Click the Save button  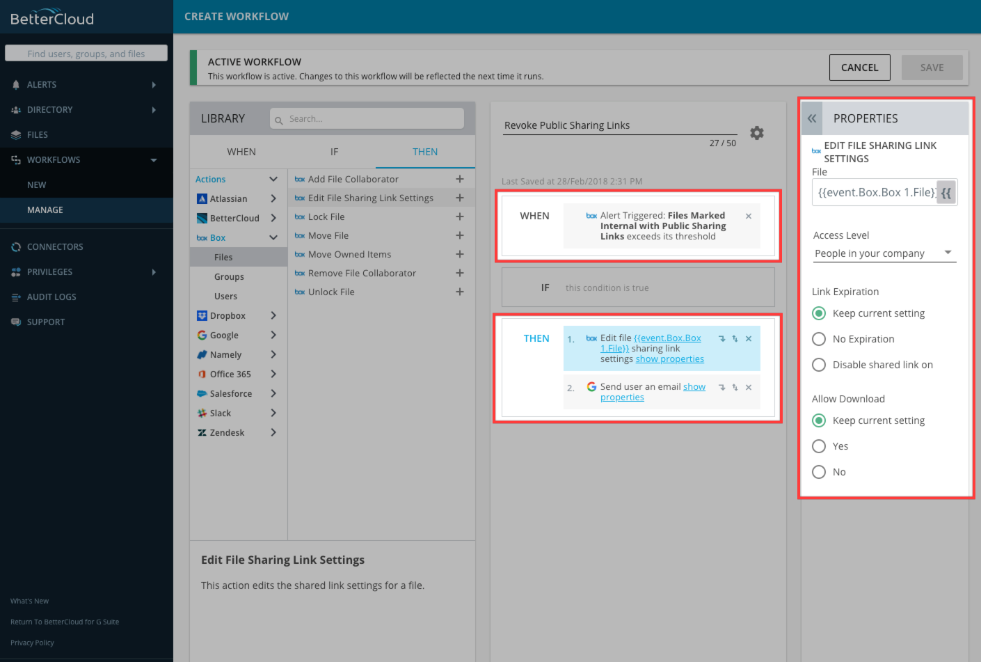(932, 68)
